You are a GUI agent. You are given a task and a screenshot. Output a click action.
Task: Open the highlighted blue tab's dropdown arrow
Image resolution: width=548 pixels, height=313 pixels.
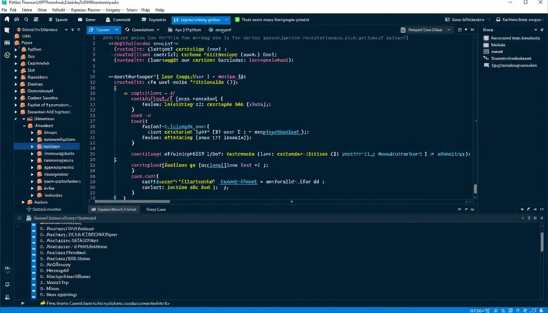[x=226, y=20]
